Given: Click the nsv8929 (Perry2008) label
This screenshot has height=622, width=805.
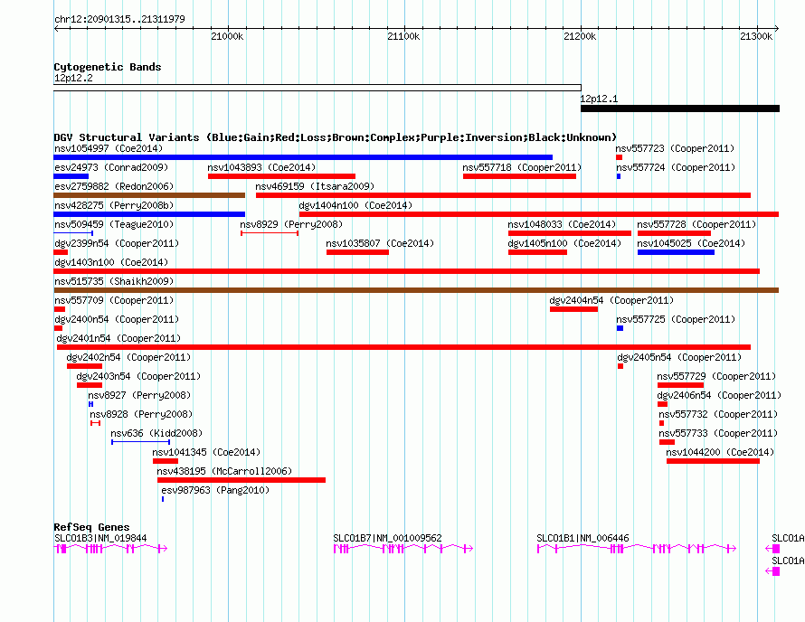Looking at the screenshot, I should click(x=291, y=224).
